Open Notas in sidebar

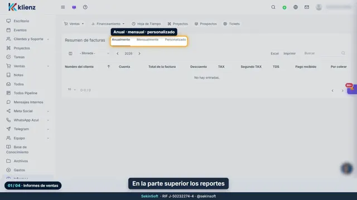(x=18, y=75)
